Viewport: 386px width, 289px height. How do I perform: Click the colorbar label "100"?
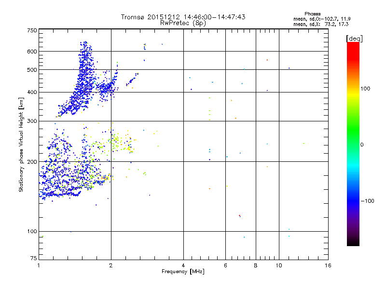(x=365, y=89)
